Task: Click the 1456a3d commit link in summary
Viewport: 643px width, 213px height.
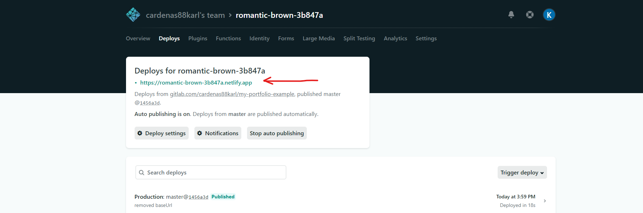Action: point(150,103)
